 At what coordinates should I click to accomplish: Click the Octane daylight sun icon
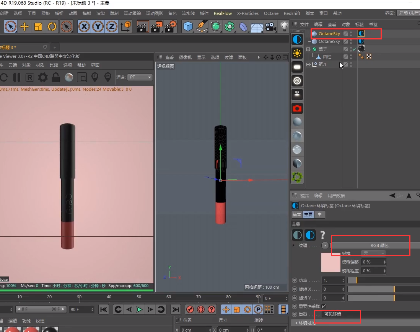(x=297, y=53)
